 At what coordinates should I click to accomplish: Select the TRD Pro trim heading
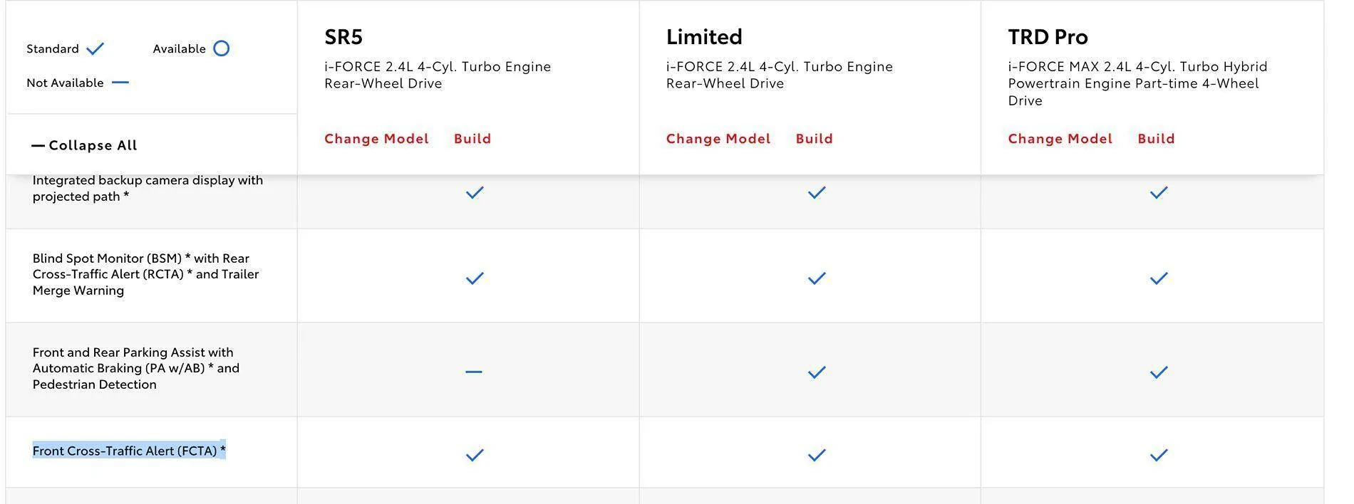pyautogui.click(x=1048, y=35)
